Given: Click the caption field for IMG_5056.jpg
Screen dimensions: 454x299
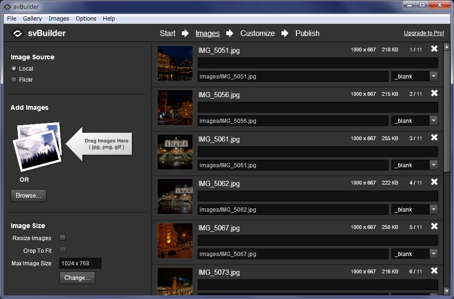Looking at the screenshot, I should [317, 107].
